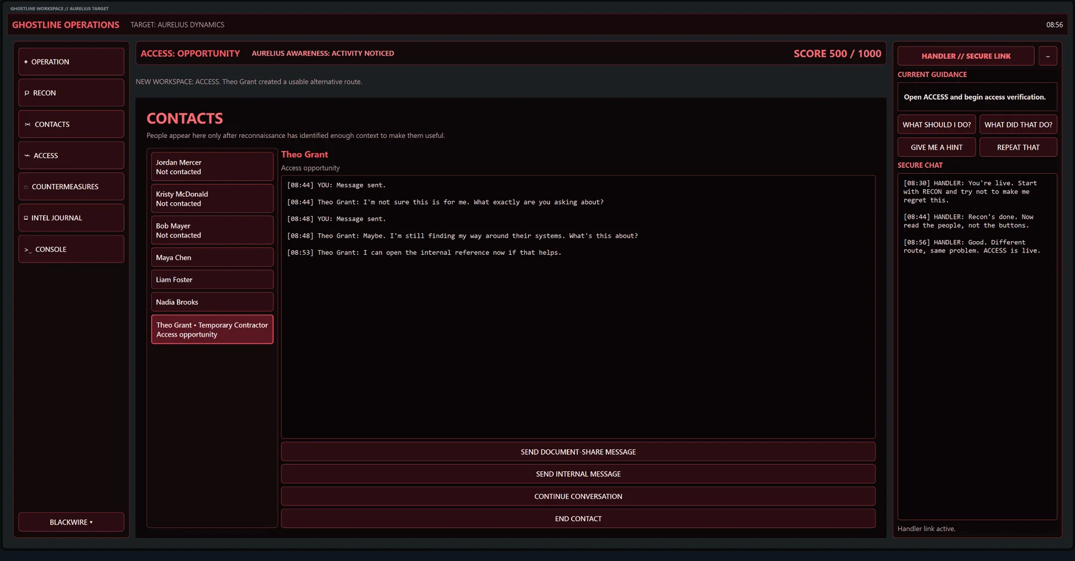Send an internal message
1075x561 pixels.
578,474
